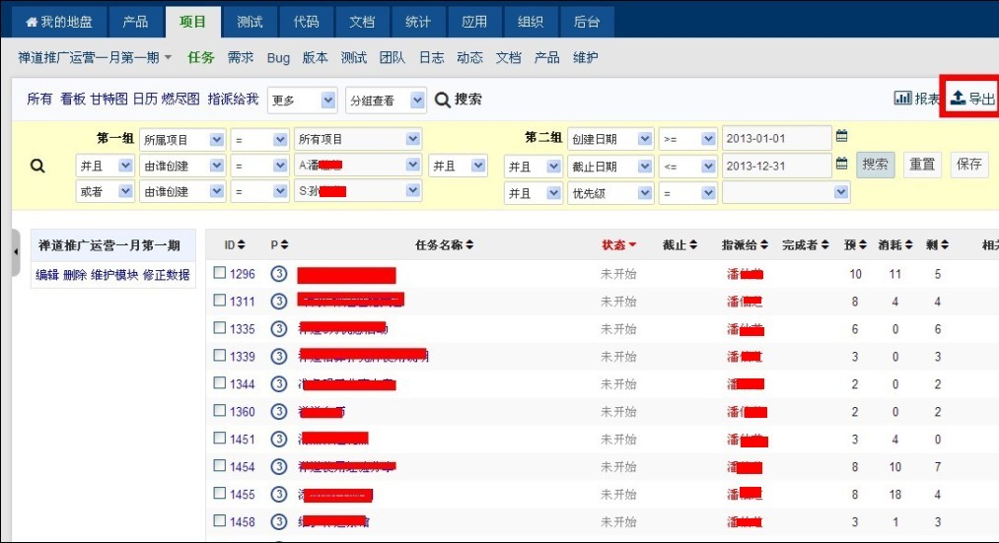
Task: Open the 创建日期 field dropdown
Action: tap(610, 139)
